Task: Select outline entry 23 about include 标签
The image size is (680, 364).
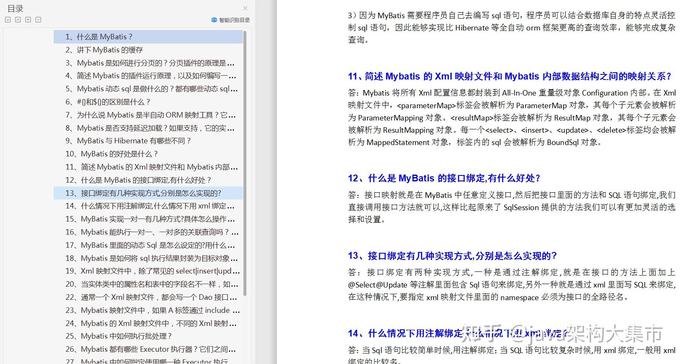Action: [x=148, y=310]
